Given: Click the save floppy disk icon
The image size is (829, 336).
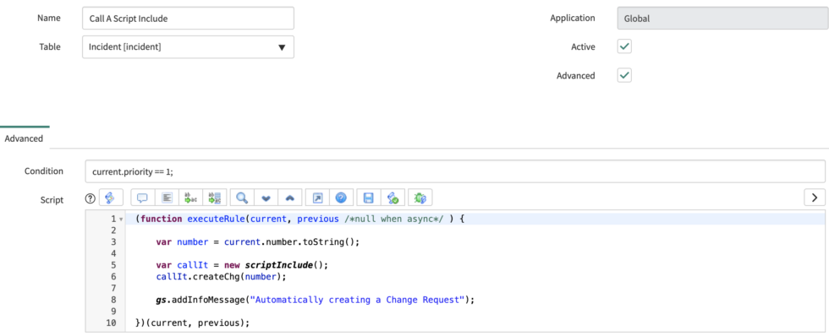Looking at the screenshot, I should tap(369, 198).
